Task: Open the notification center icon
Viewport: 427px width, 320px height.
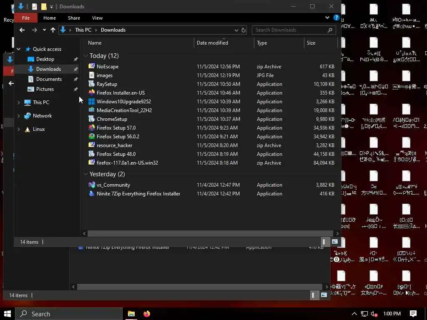Action: (413, 314)
